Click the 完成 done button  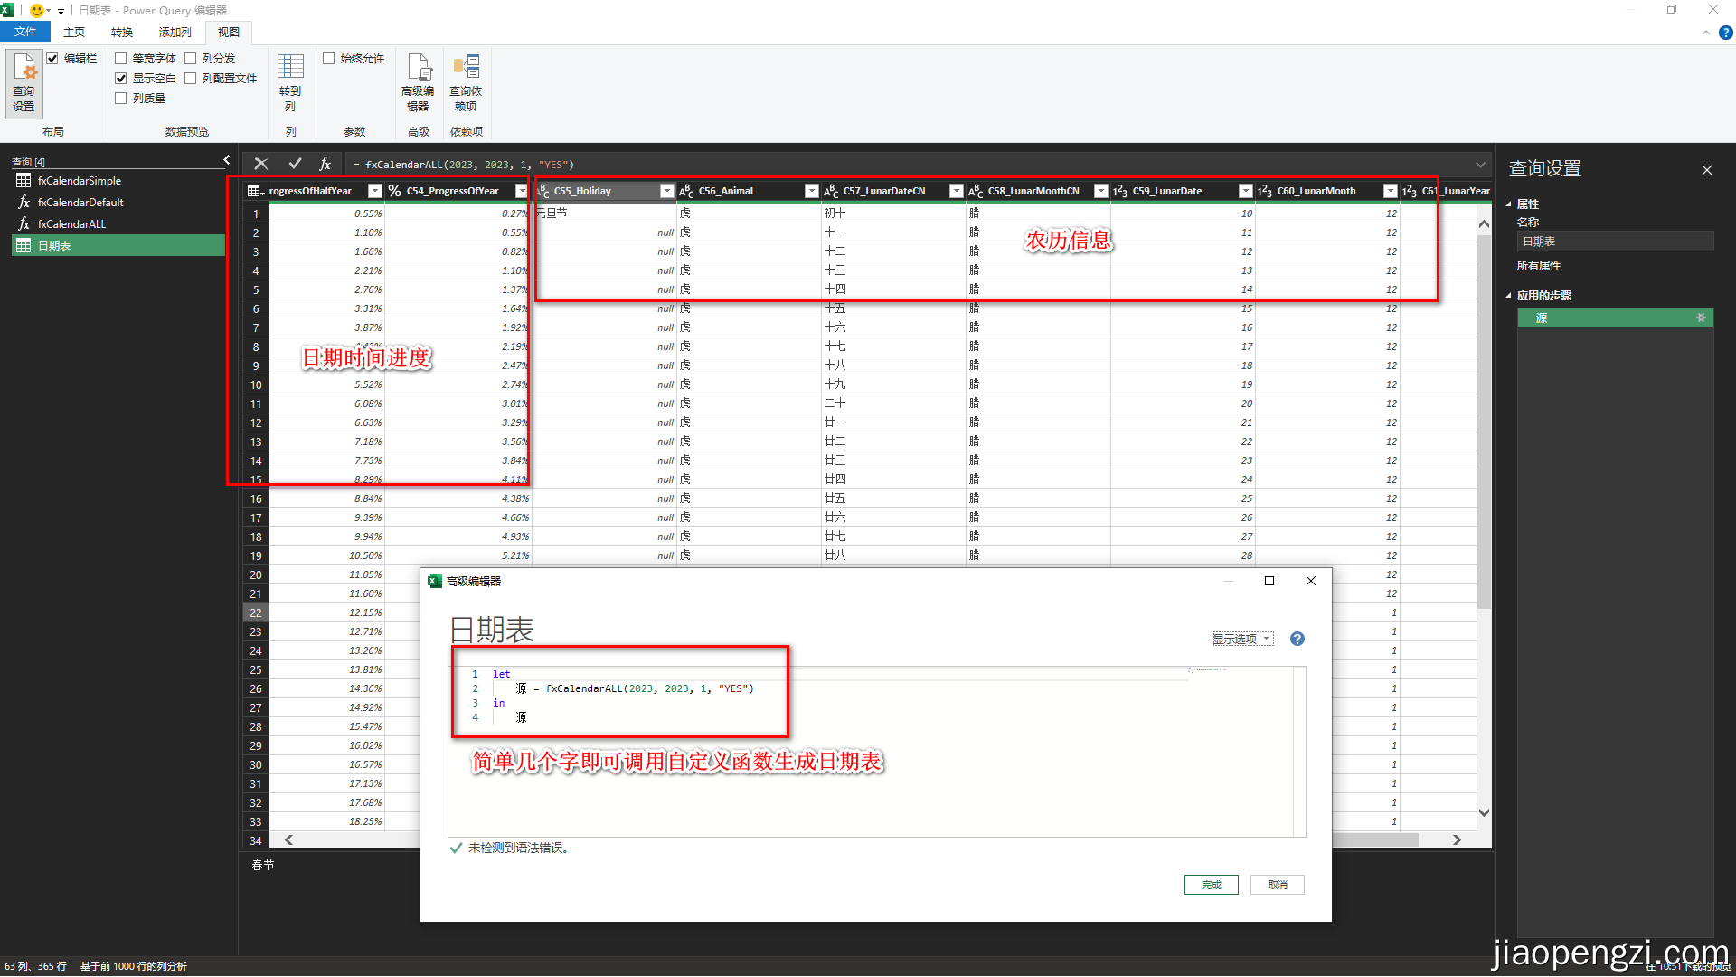pyautogui.click(x=1211, y=885)
